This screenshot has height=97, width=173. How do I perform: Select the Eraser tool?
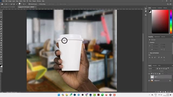click(x=1, y=38)
